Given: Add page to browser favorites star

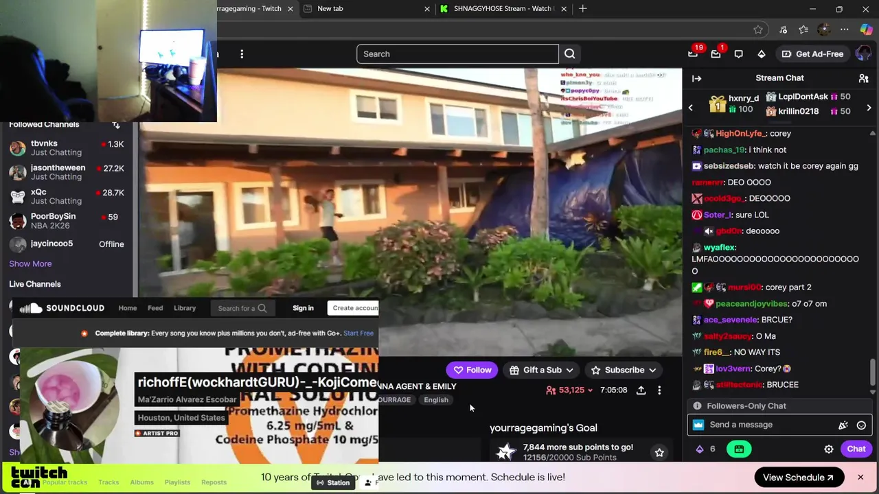Looking at the screenshot, I should tap(757, 30).
